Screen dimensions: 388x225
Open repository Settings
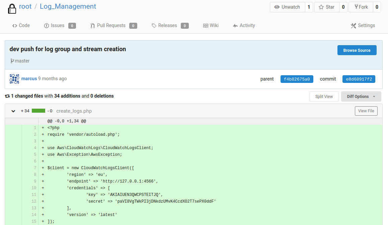(x=363, y=25)
